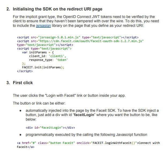Click the closing </script> tag
Viewport: 168px width, 153px height.
pyautogui.click(x=25, y=71)
